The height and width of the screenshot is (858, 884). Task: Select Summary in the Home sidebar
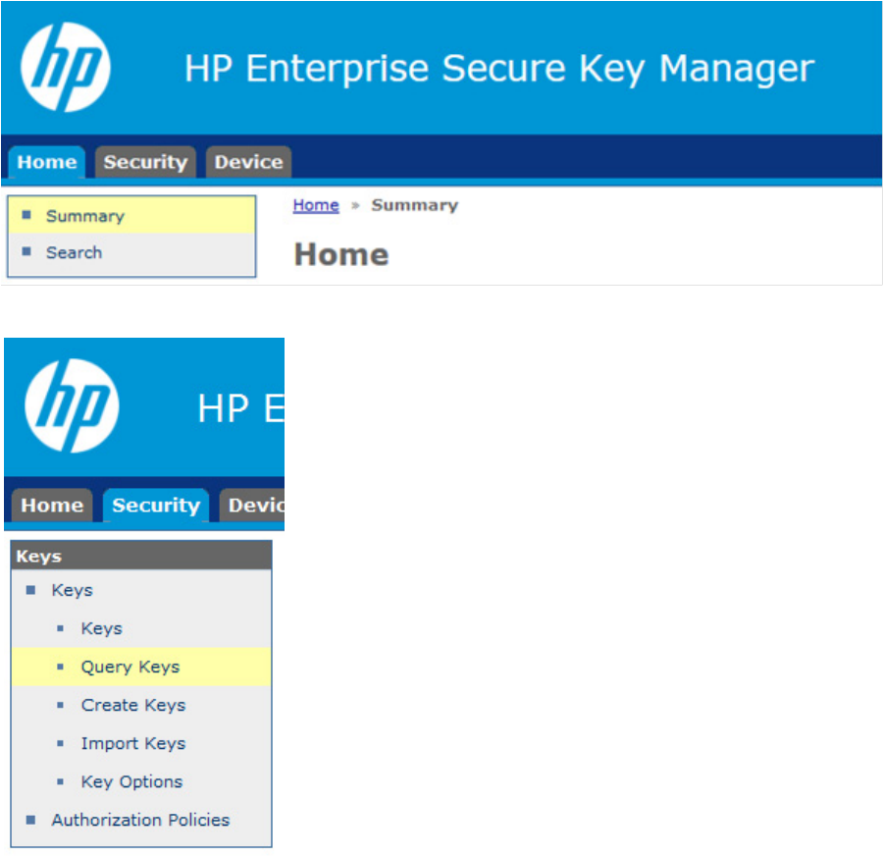click(x=131, y=215)
